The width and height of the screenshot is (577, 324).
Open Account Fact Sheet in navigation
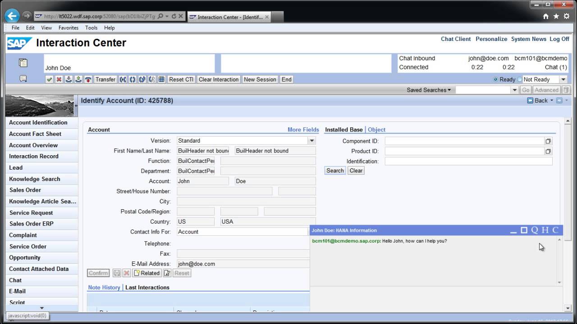[x=35, y=134]
